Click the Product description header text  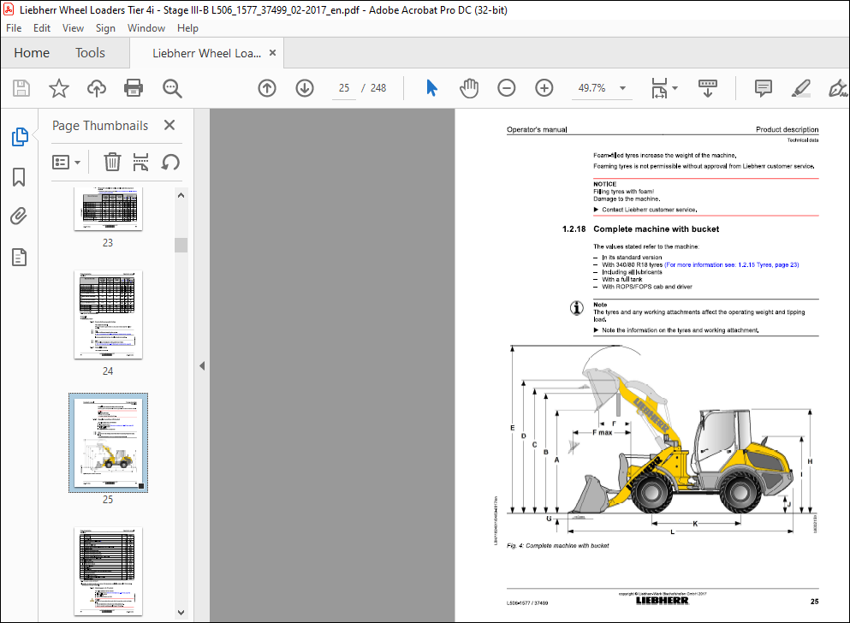pyautogui.click(x=788, y=129)
